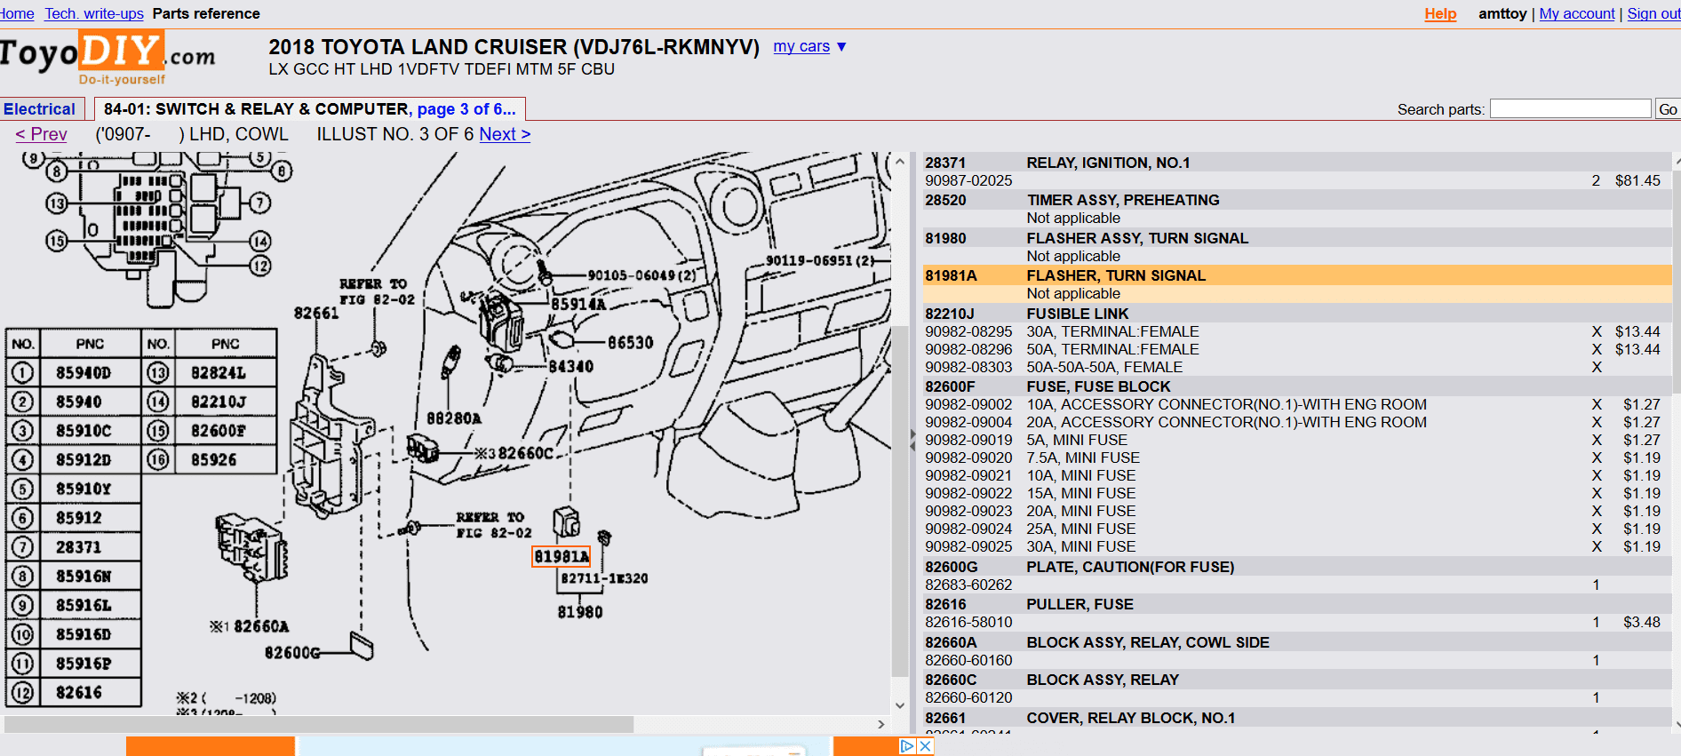Click part number 82660-60160
Image resolution: width=1681 pixels, height=756 pixels.
point(968,660)
